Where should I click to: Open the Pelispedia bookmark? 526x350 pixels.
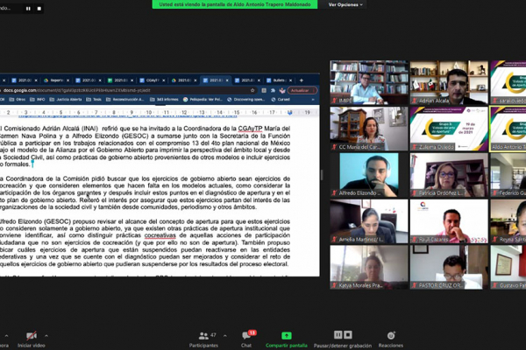click(203, 100)
